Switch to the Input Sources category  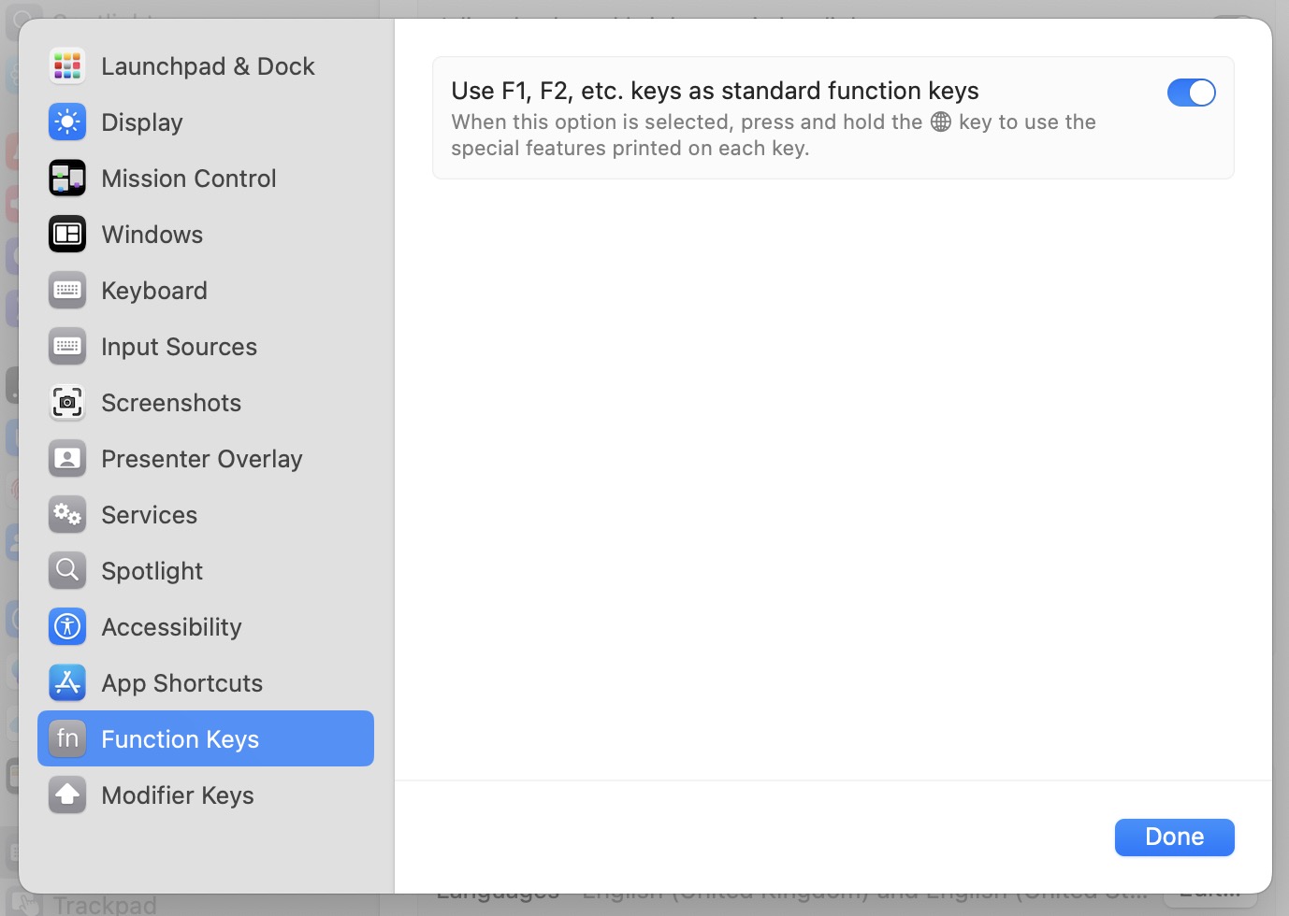click(179, 346)
